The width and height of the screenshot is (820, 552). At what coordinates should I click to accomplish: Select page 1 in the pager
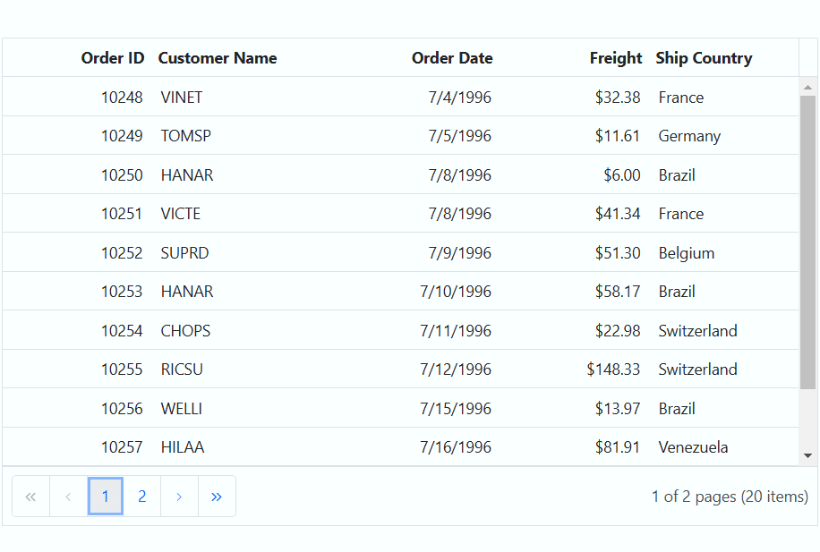pyautogui.click(x=105, y=496)
